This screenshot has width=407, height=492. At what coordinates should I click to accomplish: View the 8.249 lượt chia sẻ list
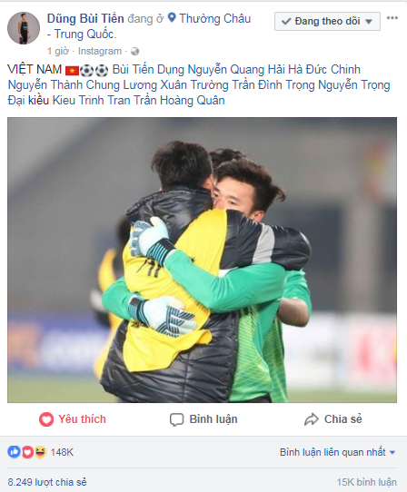(47, 482)
